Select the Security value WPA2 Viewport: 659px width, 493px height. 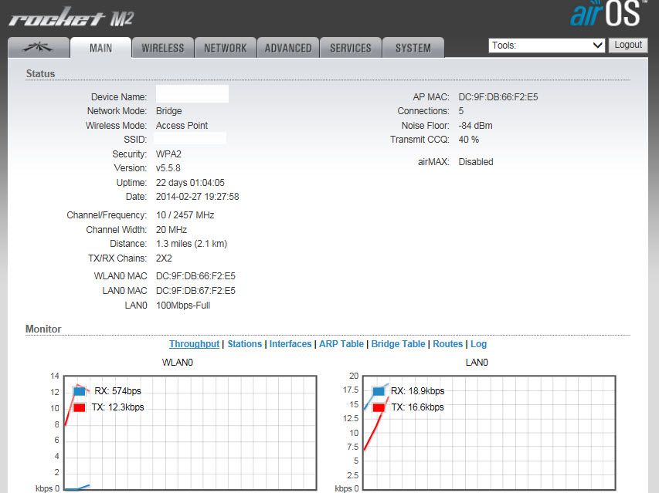(168, 154)
